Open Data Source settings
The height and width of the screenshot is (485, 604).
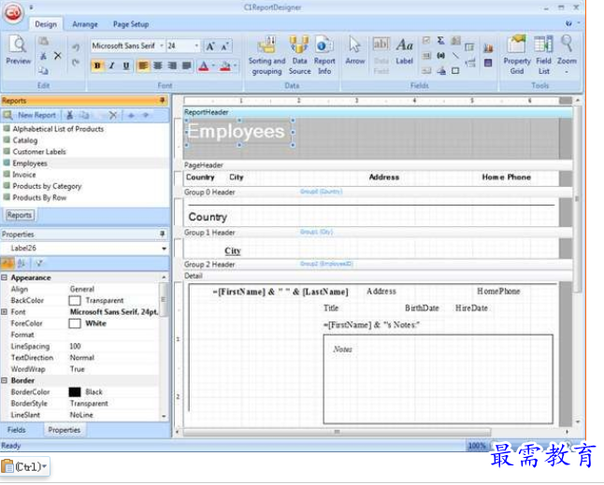click(x=299, y=55)
